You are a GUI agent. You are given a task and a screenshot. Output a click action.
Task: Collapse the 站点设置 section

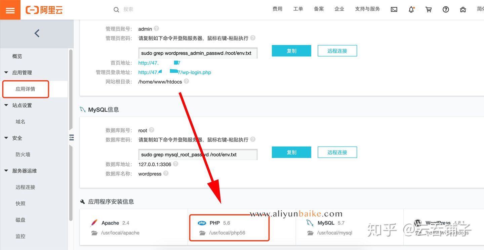6,105
